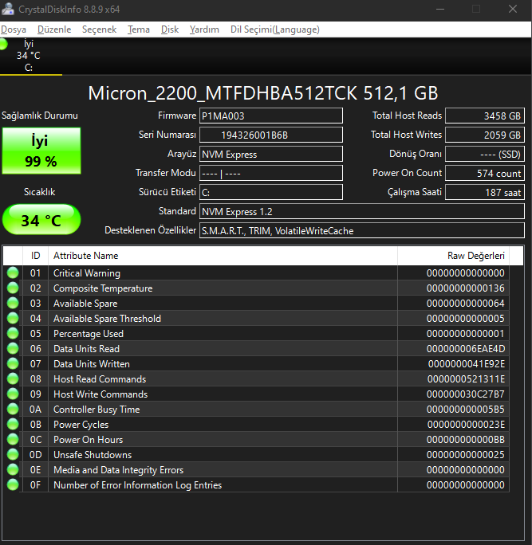Minimize the CrystalDiskInfo window

(440, 9)
